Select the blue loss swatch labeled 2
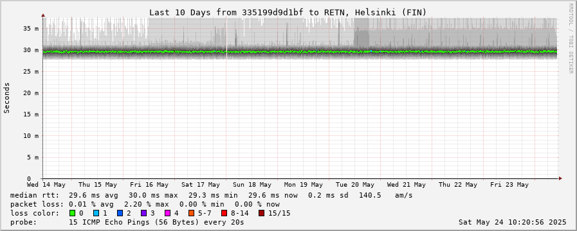The image size is (577, 231). click(120, 213)
